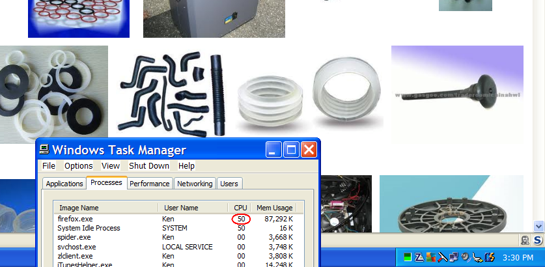The width and height of the screenshot is (545, 267).
Task: Open the Shut Down menu
Action: pos(149,166)
